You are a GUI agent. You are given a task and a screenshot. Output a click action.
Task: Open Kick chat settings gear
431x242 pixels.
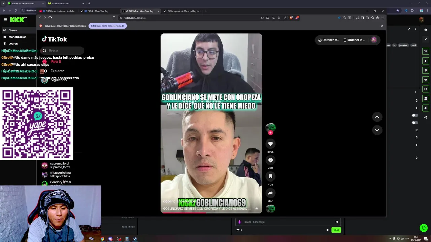point(327,230)
